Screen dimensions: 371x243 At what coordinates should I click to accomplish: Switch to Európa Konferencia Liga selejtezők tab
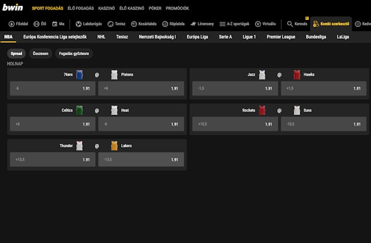[x=55, y=37]
